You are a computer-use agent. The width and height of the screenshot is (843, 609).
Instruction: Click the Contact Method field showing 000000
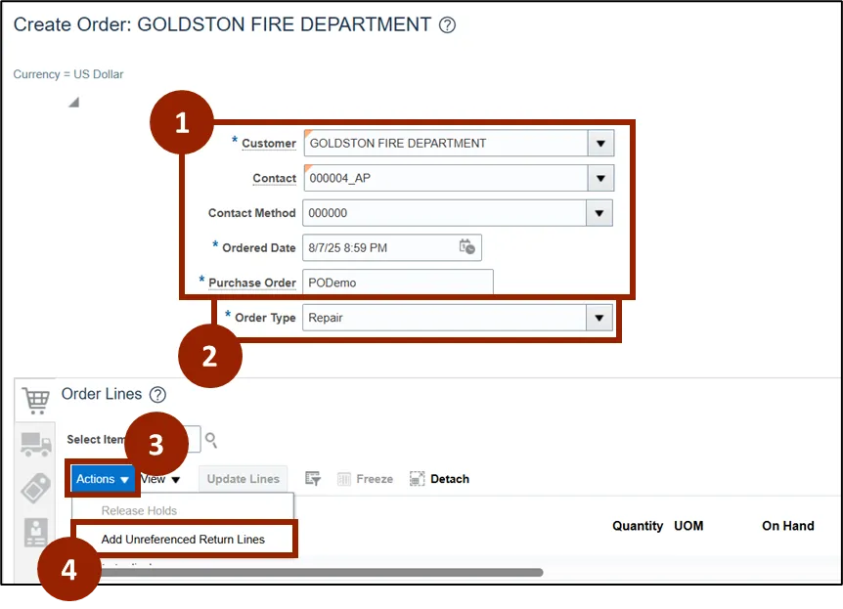pos(444,213)
